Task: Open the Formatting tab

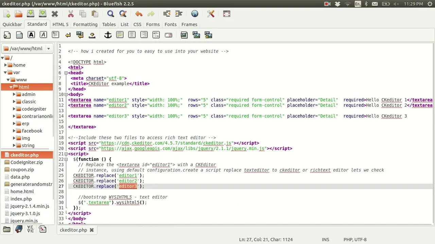Action: (85, 24)
